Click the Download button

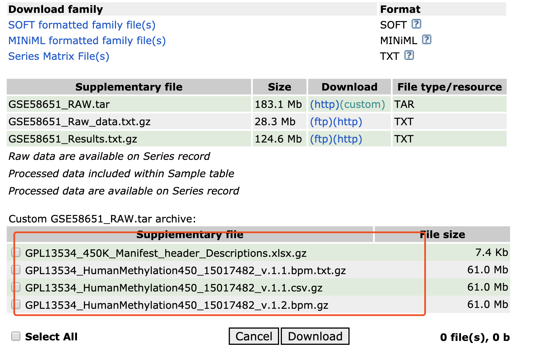pos(315,336)
